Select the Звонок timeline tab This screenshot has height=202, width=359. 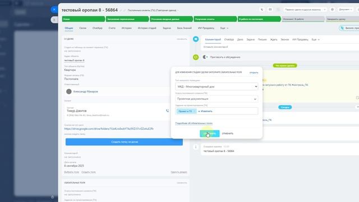[284, 40]
